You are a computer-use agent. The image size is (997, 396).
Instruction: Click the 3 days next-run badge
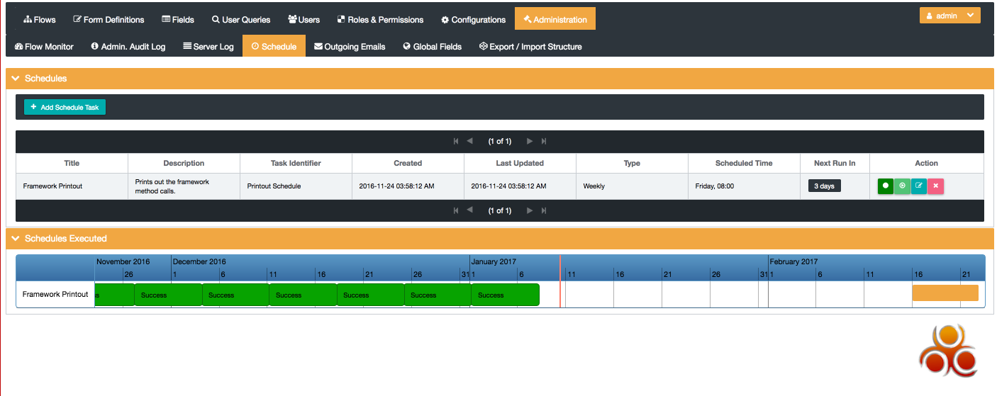[824, 186]
